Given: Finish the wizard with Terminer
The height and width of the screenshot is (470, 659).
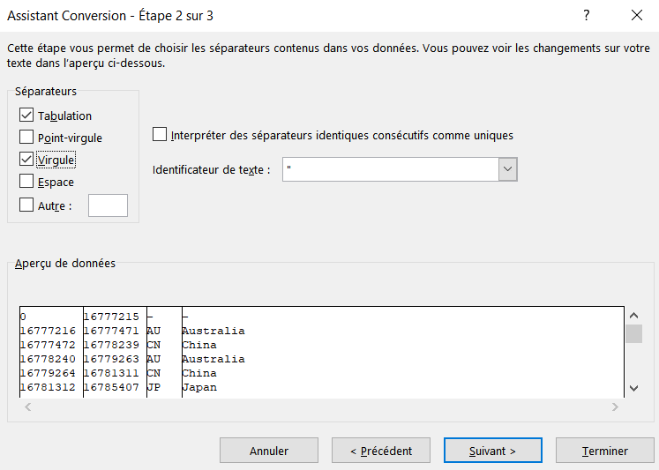Looking at the screenshot, I should [x=605, y=451].
